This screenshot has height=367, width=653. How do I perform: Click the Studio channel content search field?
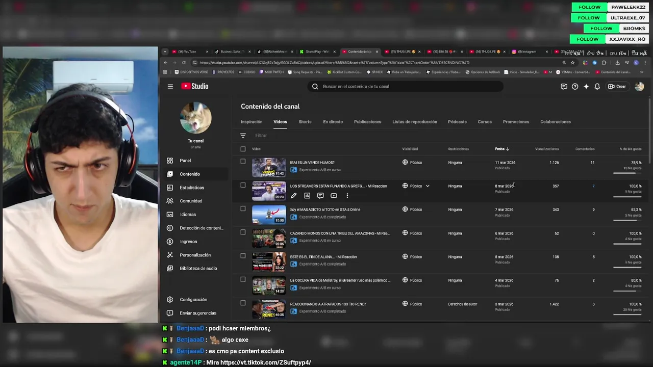tap(406, 87)
